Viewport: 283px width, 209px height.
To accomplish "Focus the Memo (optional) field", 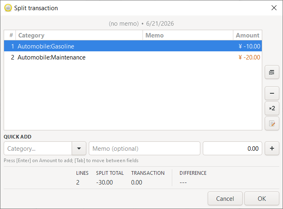I will click(x=145, y=148).
